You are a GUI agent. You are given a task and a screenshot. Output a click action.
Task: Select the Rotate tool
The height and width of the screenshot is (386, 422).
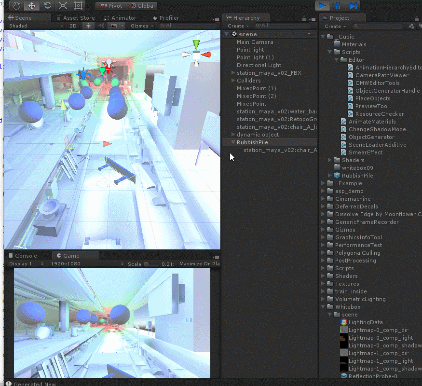click(x=47, y=6)
